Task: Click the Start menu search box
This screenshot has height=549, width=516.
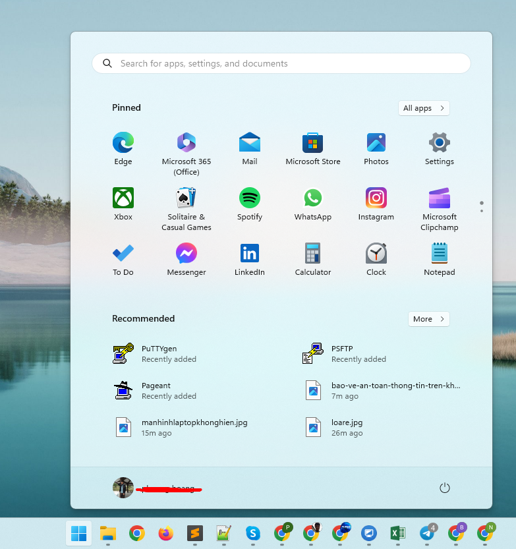Action: [281, 63]
